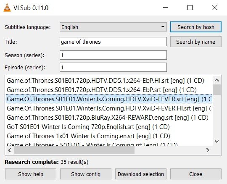
Task: Click the Search by hash button
Action: [196, 27]
